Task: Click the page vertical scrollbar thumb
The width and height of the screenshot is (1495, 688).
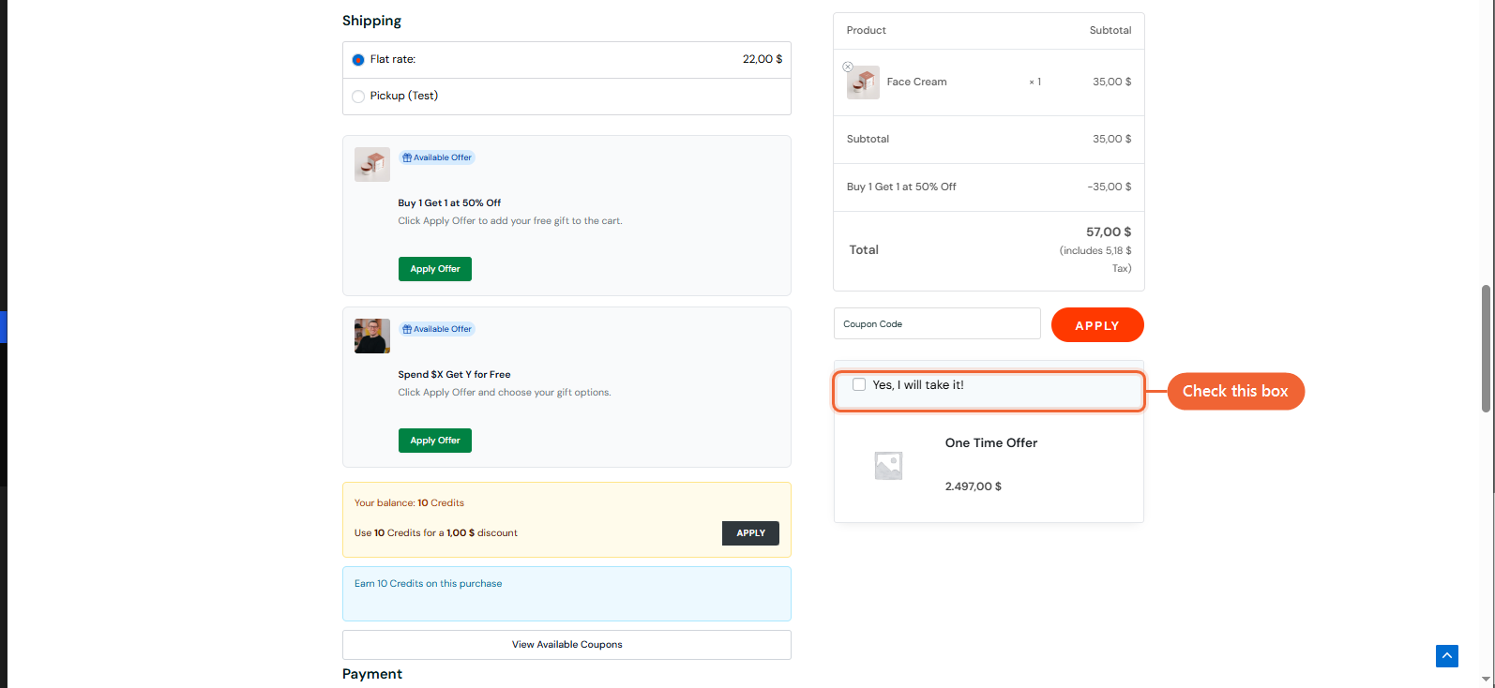Action: (1486, 349)
